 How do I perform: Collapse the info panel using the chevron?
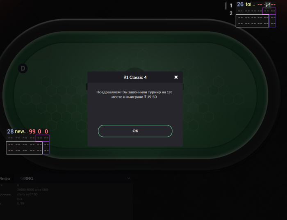[x=129, y=178]
